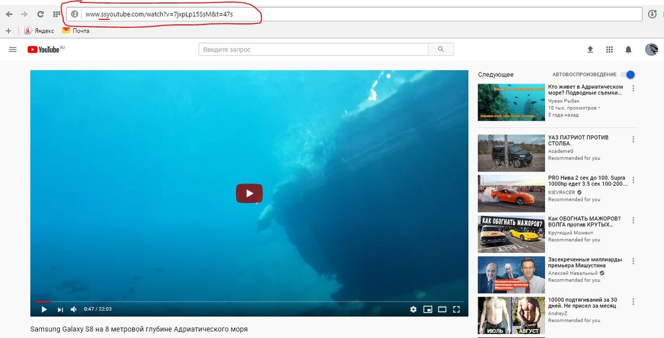The image size is (664, 338).
Task: Open thumbnail of УАЗ ПАТРИОТ ПРОТИВ СТОЛБА
Action: point(511,153)
